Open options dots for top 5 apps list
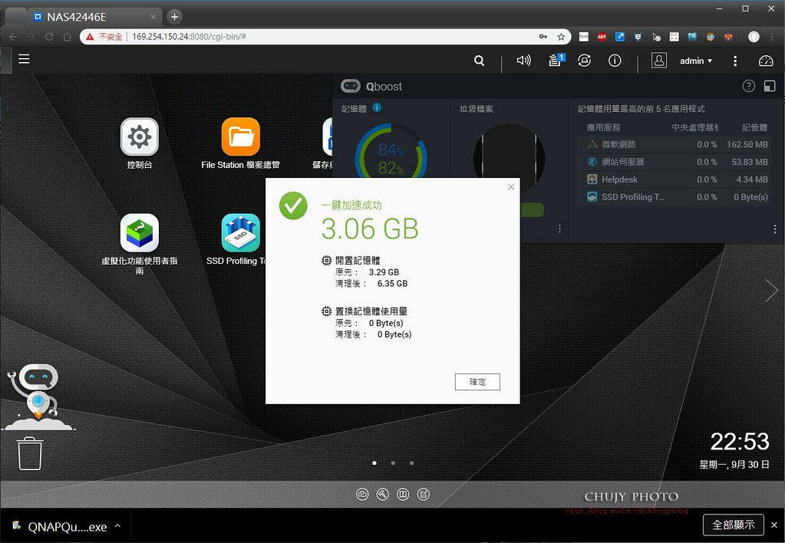The image size is (785, 543). tap(775, 229)
